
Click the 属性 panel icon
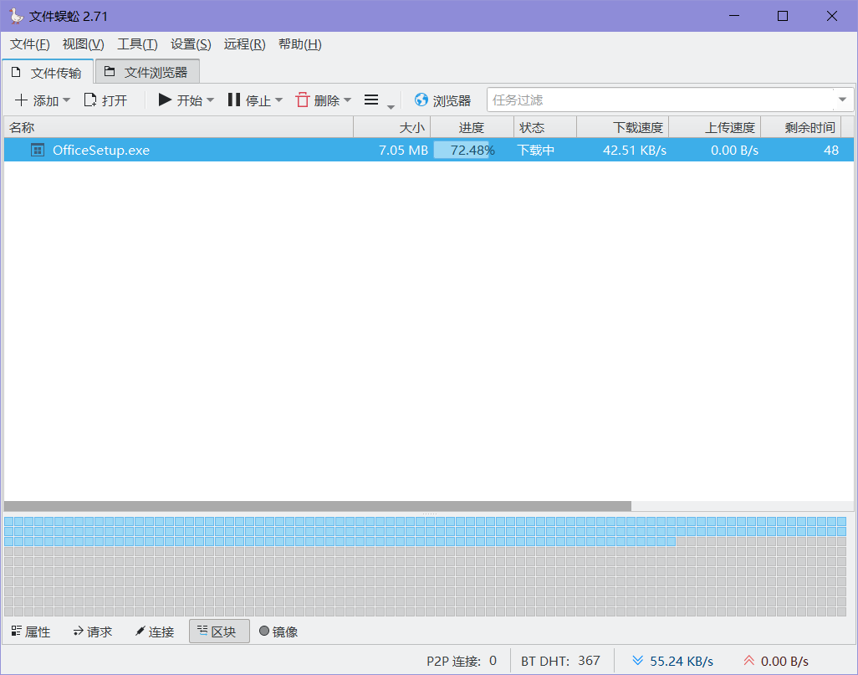17,632
